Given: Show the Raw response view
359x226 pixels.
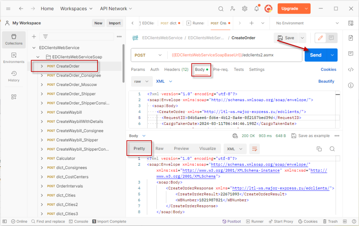Looking at the screenshot, I should coord(160,148).
